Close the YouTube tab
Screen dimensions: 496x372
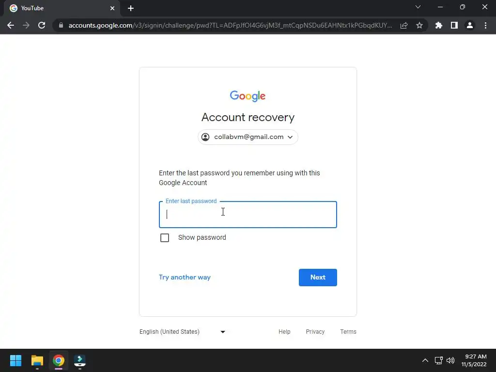tap(112, 8)
